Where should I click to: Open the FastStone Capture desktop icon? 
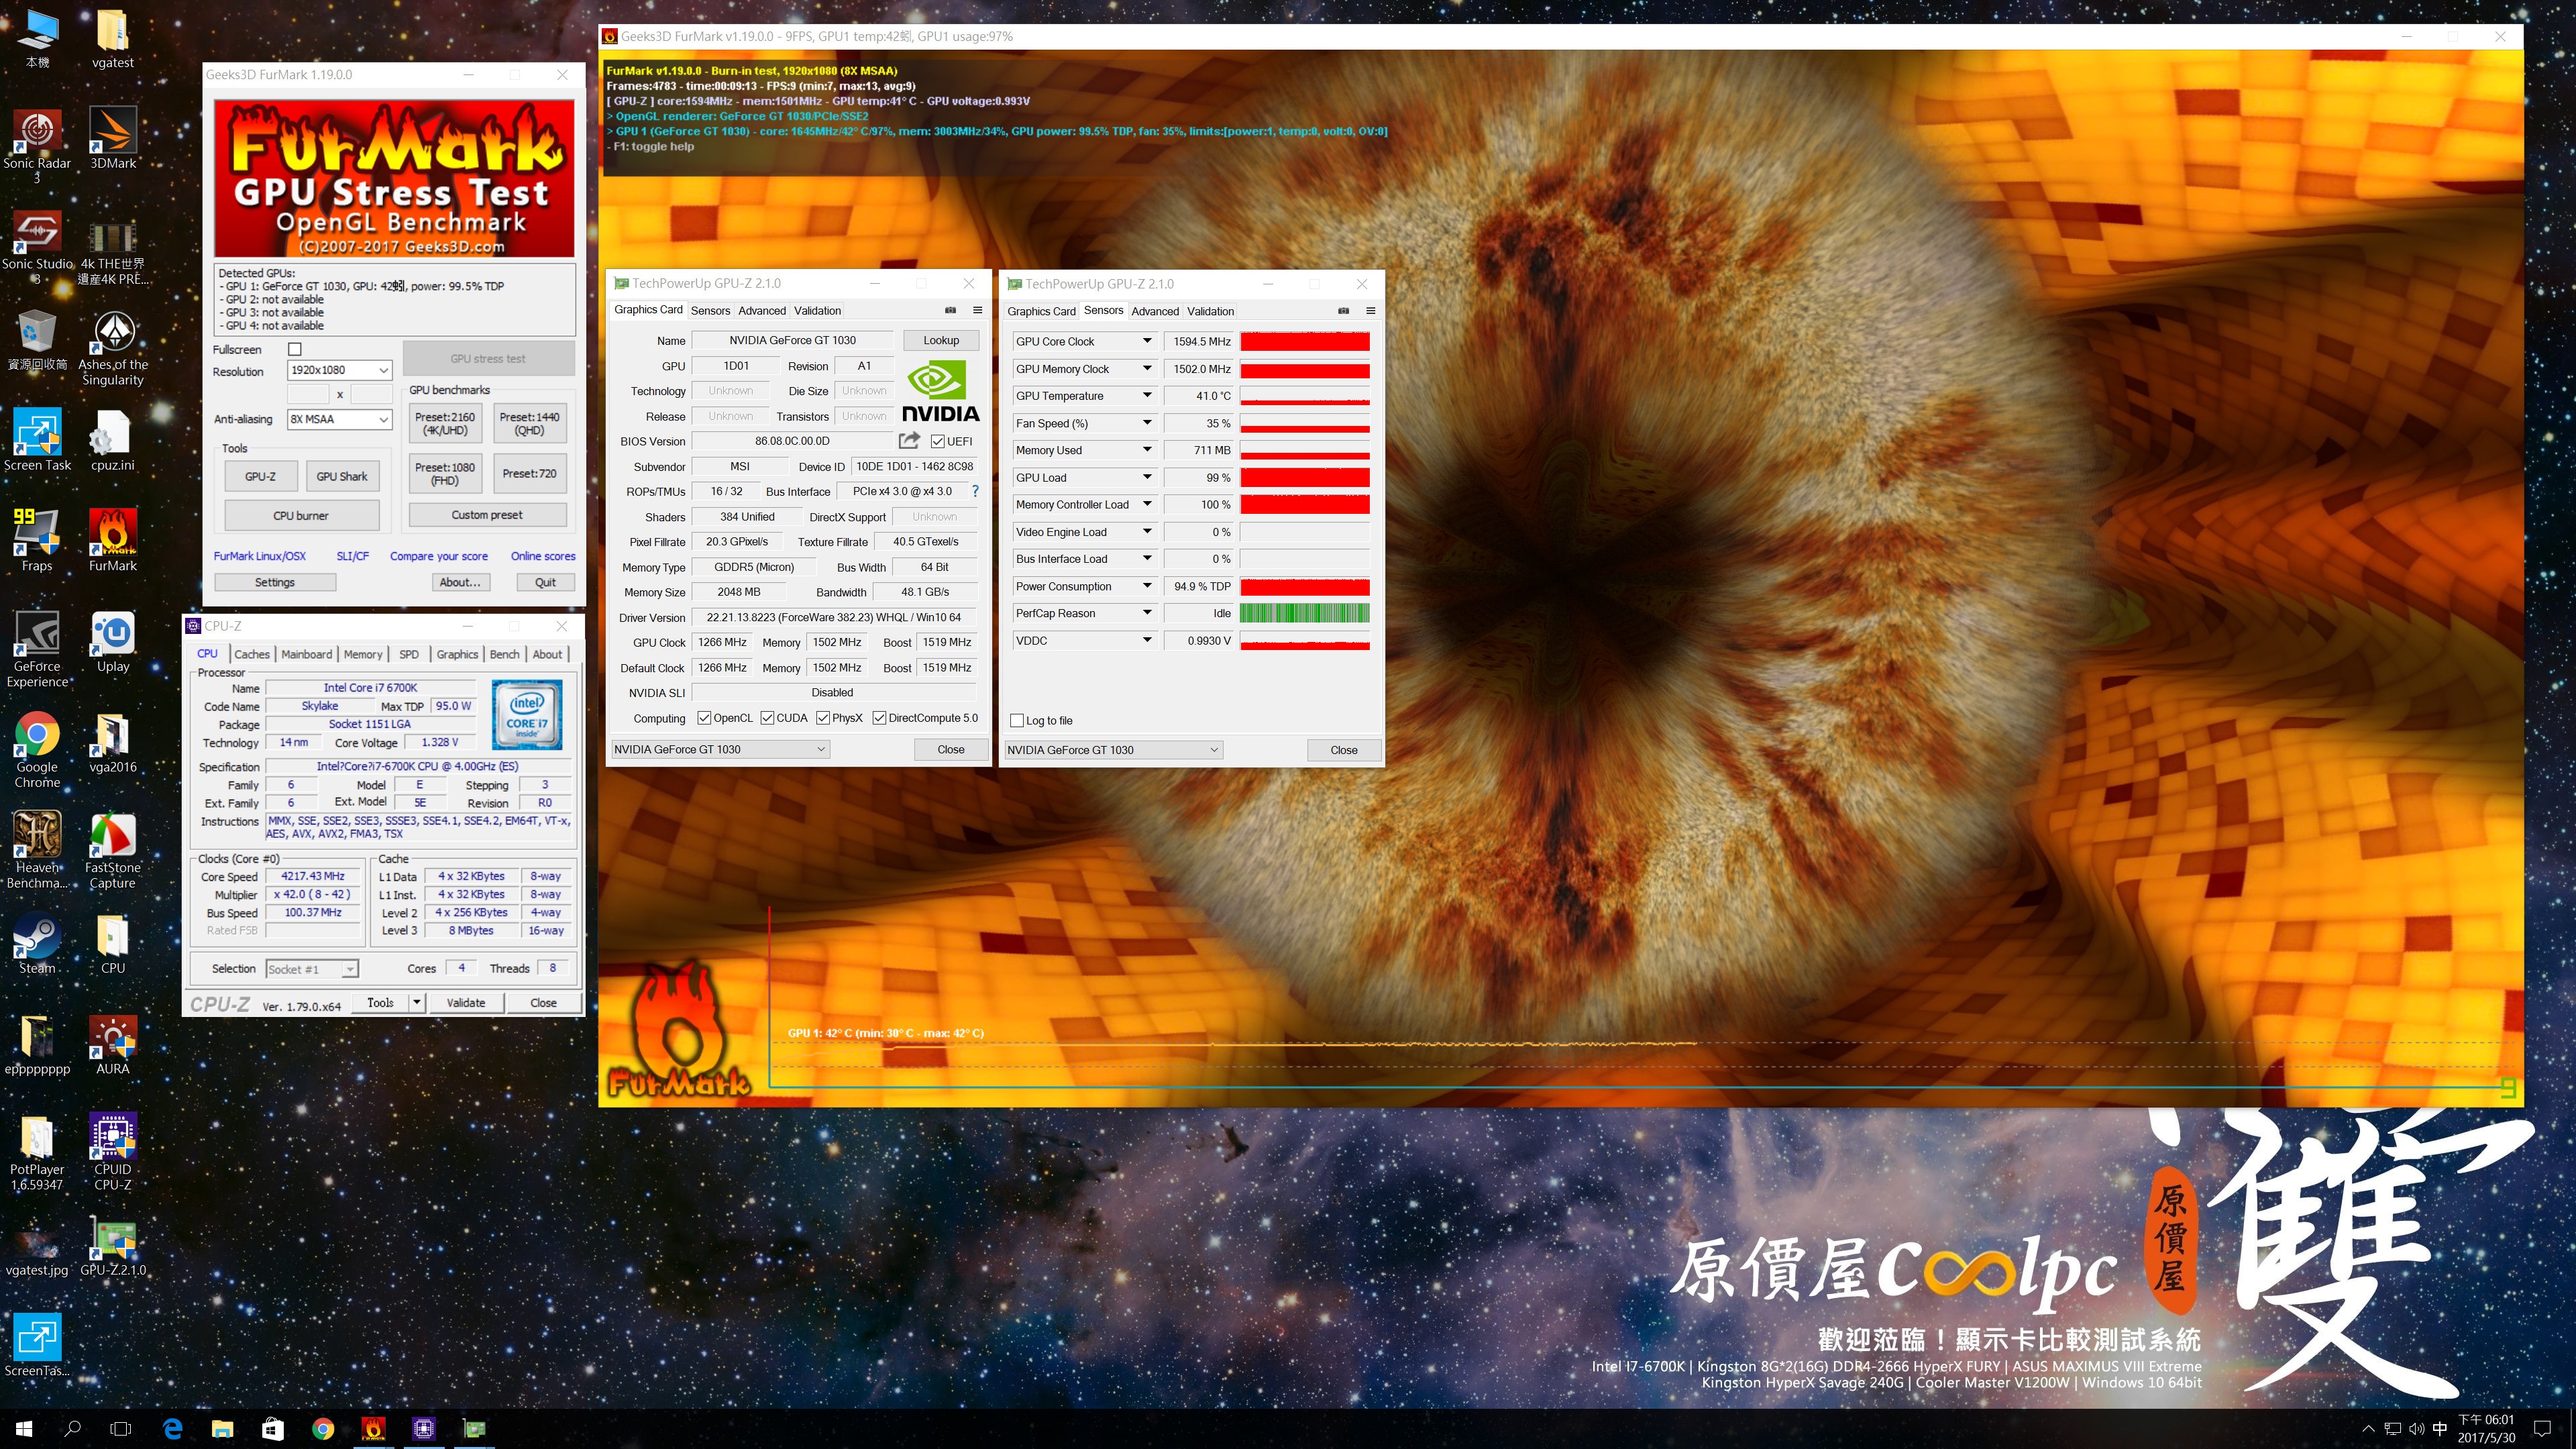(x=113, y=850)
